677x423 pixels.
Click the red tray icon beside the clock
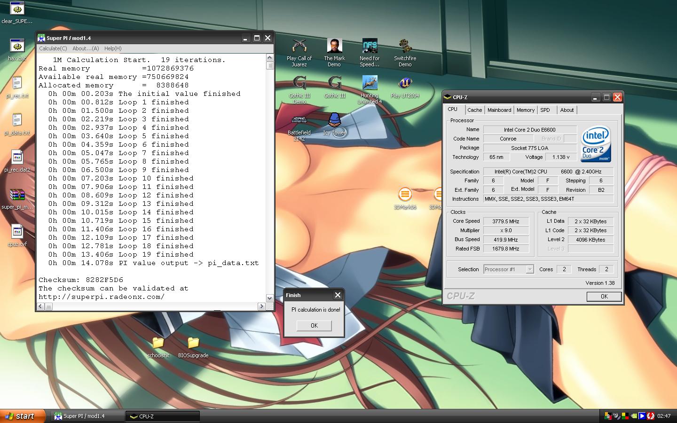651,416
